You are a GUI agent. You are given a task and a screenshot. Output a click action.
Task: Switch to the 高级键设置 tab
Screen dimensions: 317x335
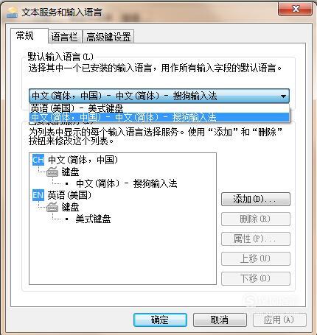click(108, 37)
